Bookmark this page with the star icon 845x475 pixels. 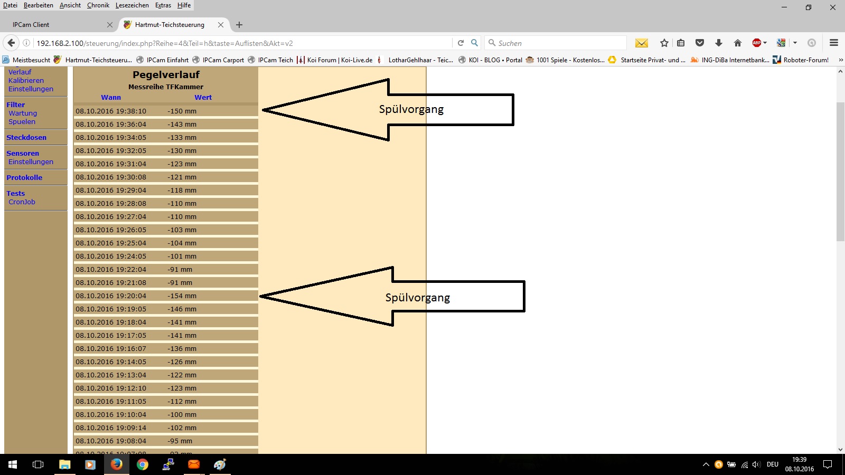click(664, 43)
